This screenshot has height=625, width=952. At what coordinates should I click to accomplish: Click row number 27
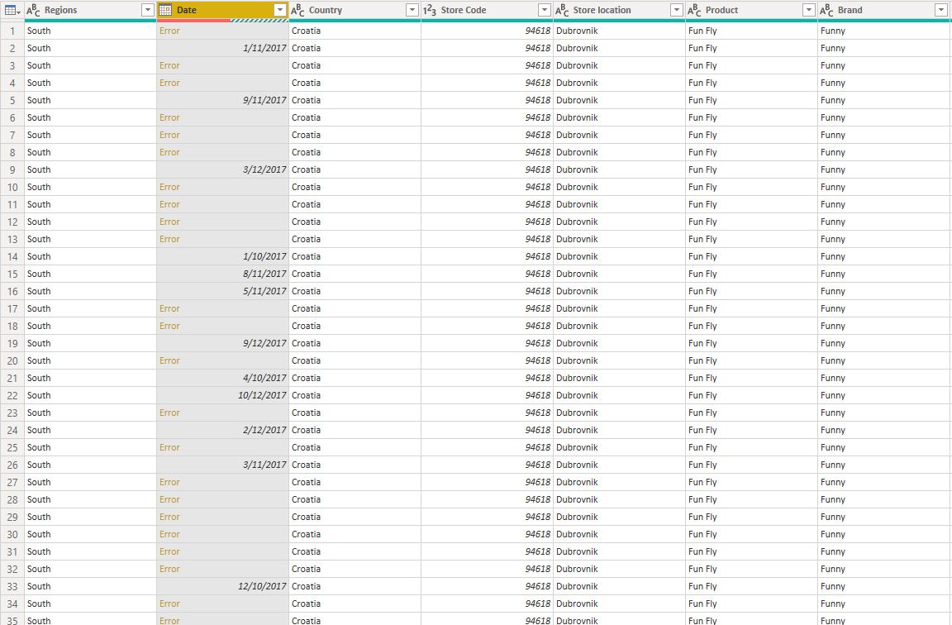(x=12, y=482)
